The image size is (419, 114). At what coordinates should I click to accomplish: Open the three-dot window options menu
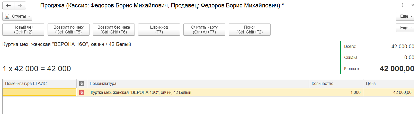point(403,5)
